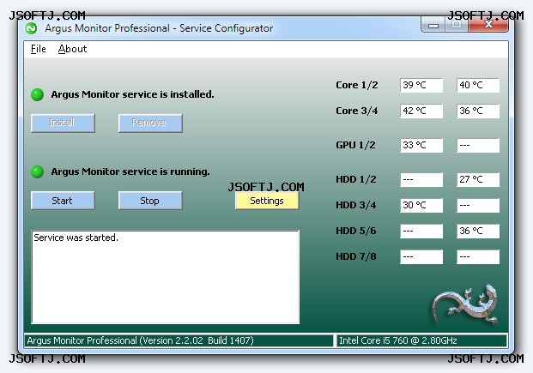The width and height of the screenshot is (533, 373).
Task: Click the empty HDD 5 temperature field
Action: (421, 231)
